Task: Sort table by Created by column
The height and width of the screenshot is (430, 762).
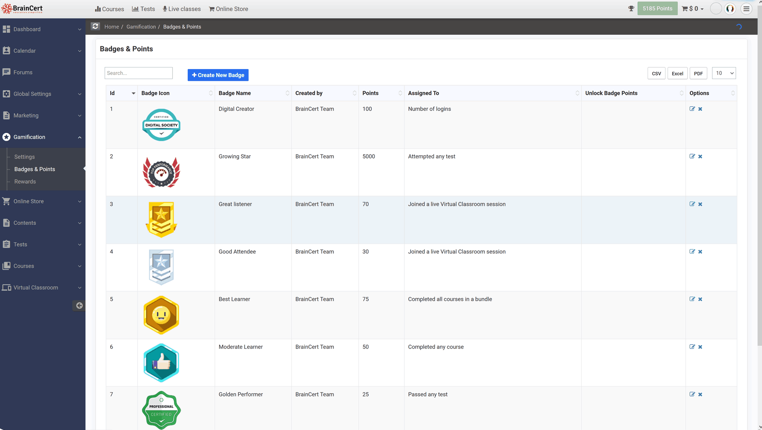Action: click(x=325, y=93)
